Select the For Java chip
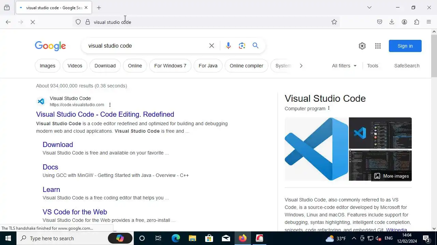 (208, 66)
